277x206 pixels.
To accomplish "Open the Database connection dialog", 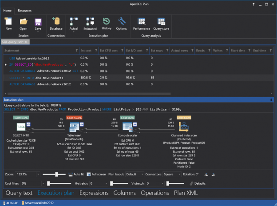I will click(x=56, y=24).
